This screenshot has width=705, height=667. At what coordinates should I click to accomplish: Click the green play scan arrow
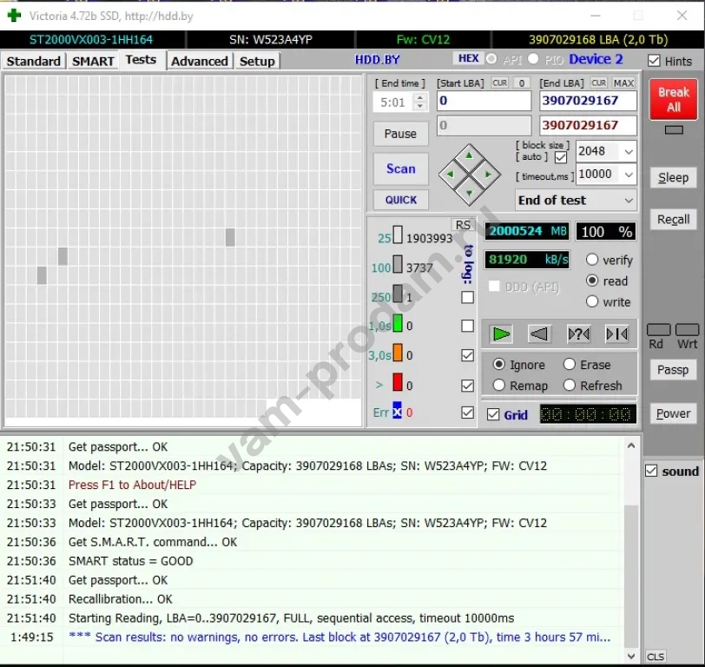pos(500,334)
